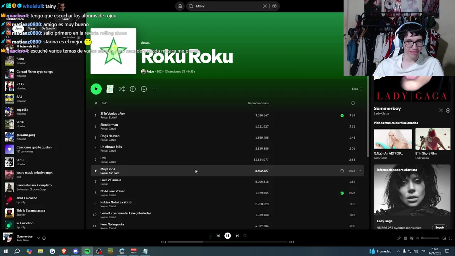Open the play queue icon
Viewport: 455px width, 256px height.
(x=405, y=238)
